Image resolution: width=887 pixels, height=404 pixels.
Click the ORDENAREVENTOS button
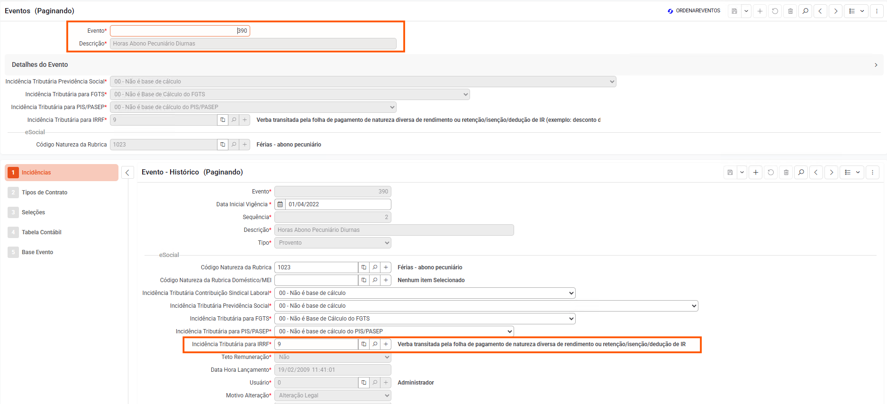[694, 11]
